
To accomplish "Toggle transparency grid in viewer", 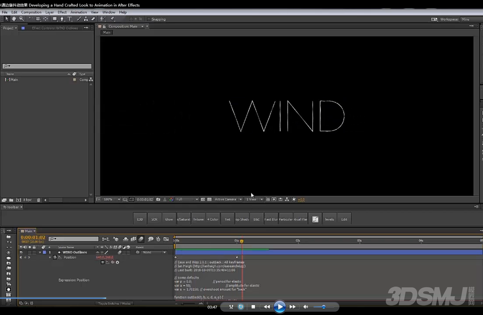I will 209,199.
